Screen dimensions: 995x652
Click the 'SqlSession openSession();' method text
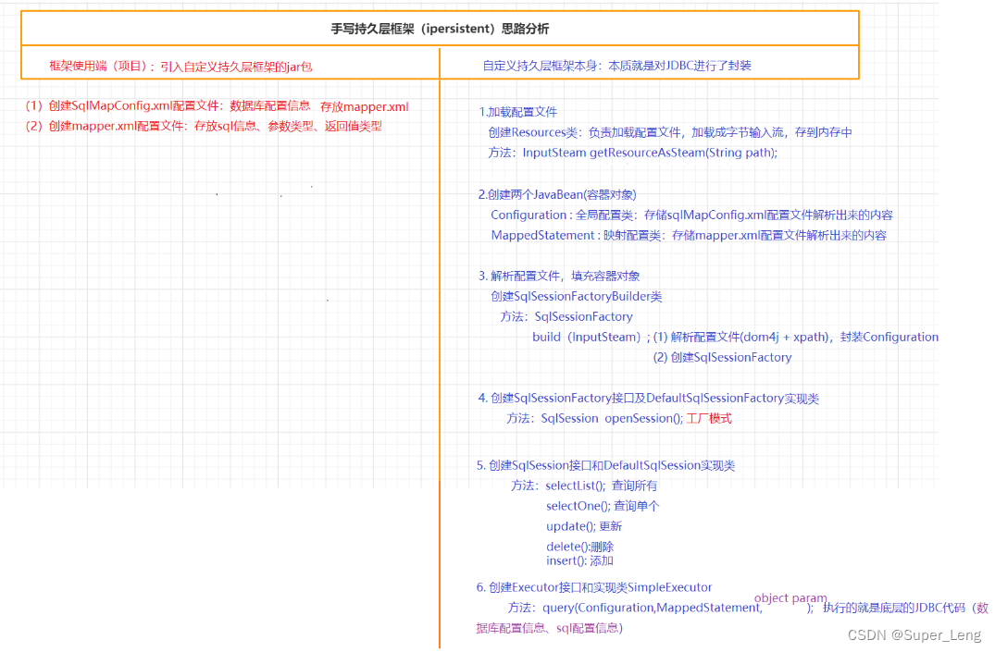coord(612,418)
